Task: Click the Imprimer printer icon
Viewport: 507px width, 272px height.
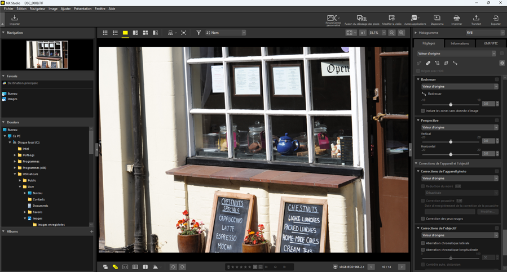Action: pos(456,20)
